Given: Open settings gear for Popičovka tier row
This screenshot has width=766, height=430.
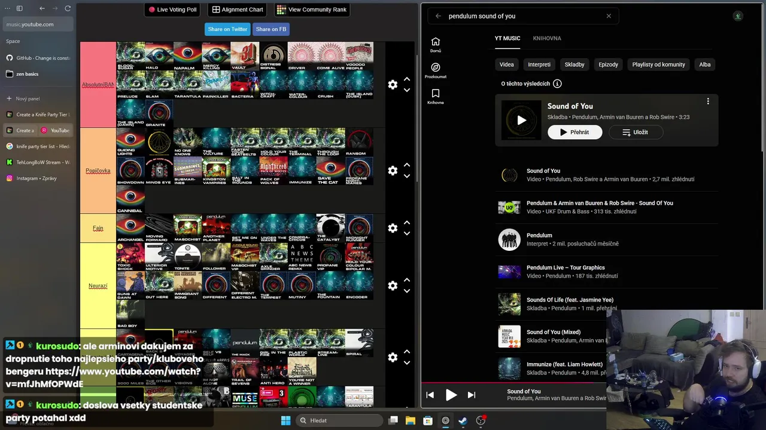Looking at the screenshot, I should pos(393,171).
